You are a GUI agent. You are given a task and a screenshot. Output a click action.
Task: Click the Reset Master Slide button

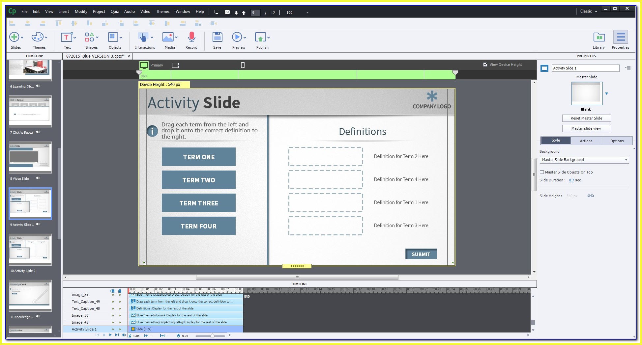[586, 118]
